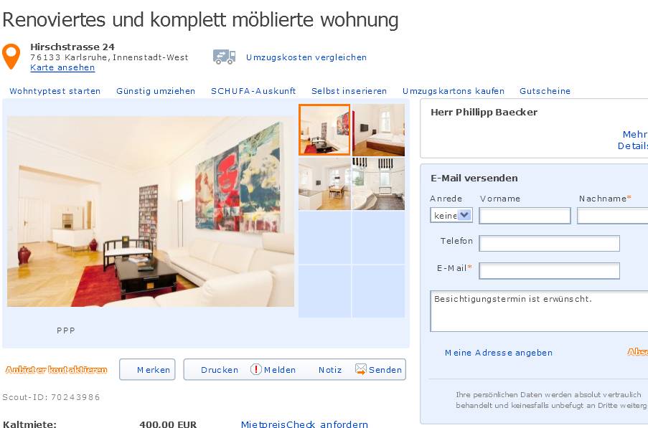Open MietpreisCheck anfordern link
This screenshot has width=648, height=428.
pyautogui.click(x=304, y=424)
